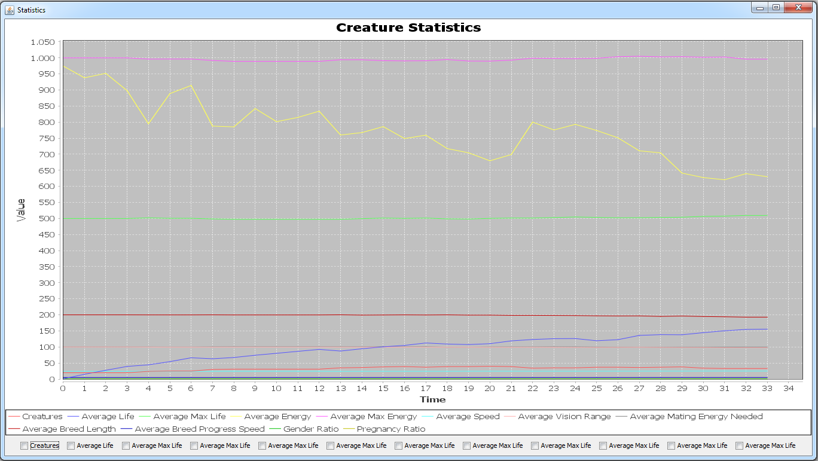The image size is (818, 461).
Task: Close the Statistics window
Action: coord(798,8)
